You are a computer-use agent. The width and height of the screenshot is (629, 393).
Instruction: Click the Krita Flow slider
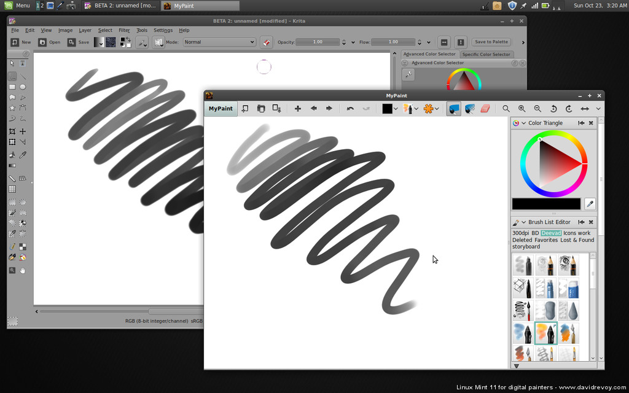click(393, 42)
